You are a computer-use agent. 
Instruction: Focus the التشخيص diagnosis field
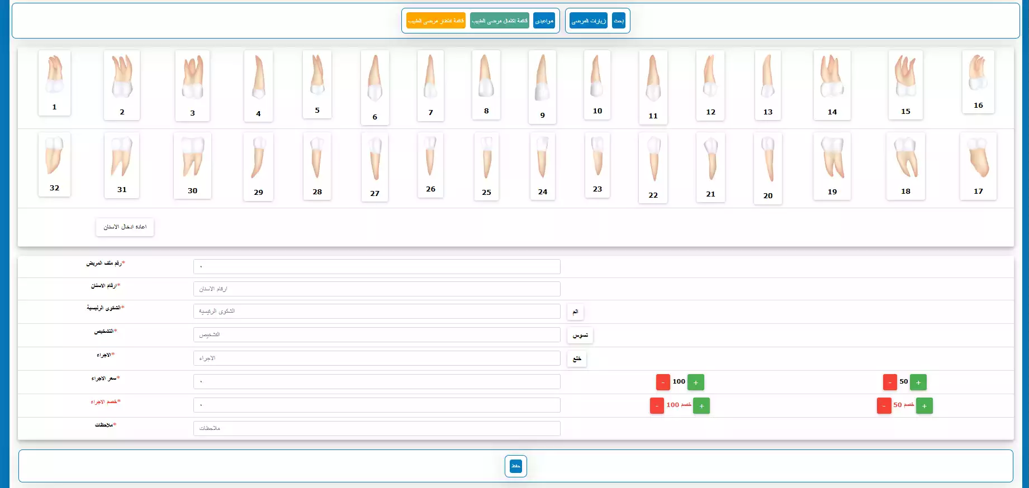[x=377, y=334]
